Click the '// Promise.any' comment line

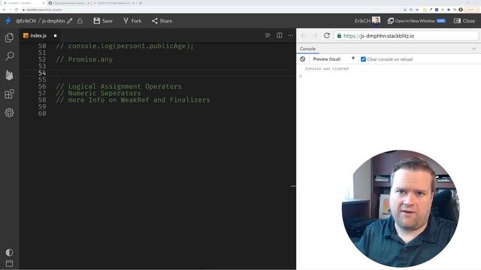[x=84, y=59]
